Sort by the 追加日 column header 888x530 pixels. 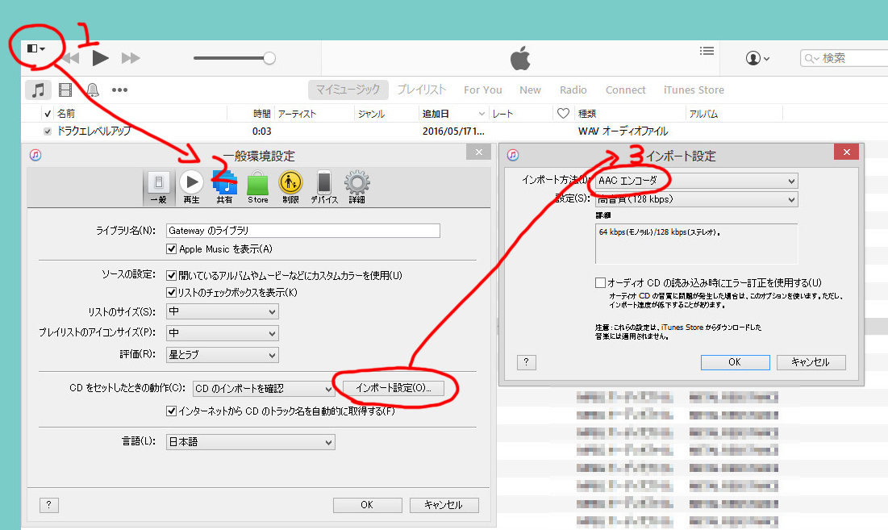coord(453,114)
